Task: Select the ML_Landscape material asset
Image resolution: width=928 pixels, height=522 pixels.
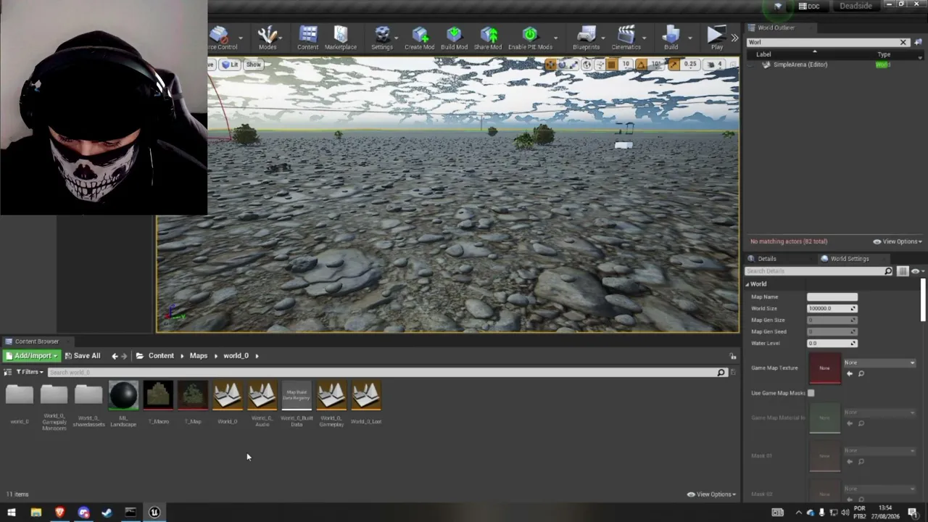Action: click(123, 405)
